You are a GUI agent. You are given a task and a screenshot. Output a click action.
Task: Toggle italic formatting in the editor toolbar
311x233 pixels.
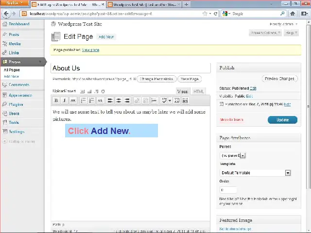point(65,100)
